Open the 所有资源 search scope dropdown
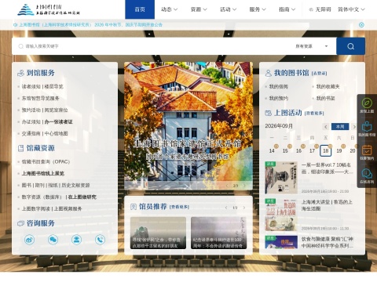This screenshot has width=377, height=282. click(312, 46)
